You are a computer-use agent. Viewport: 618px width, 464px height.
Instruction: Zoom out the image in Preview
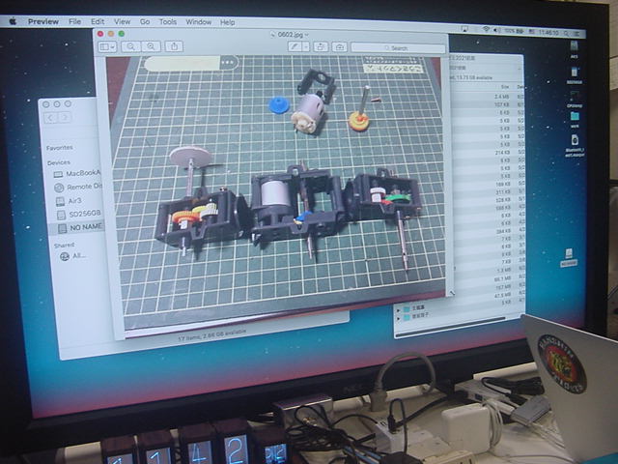[x=130, y=46]
